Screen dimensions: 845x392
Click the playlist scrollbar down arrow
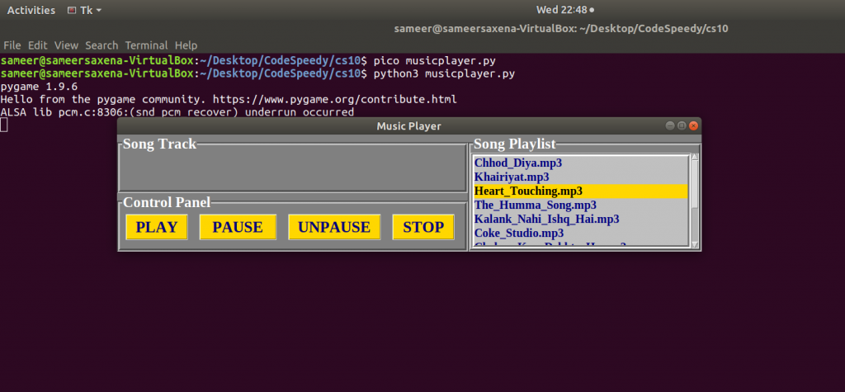pos(695,243)
